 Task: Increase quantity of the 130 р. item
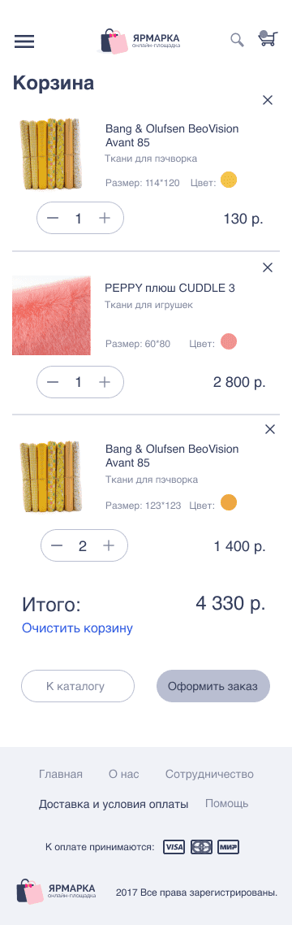104,219
